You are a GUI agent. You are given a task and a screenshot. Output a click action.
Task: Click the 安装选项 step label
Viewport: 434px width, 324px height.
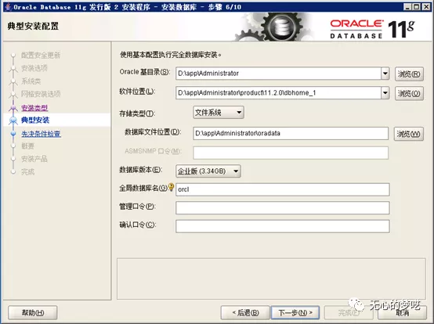coord(34,68)
